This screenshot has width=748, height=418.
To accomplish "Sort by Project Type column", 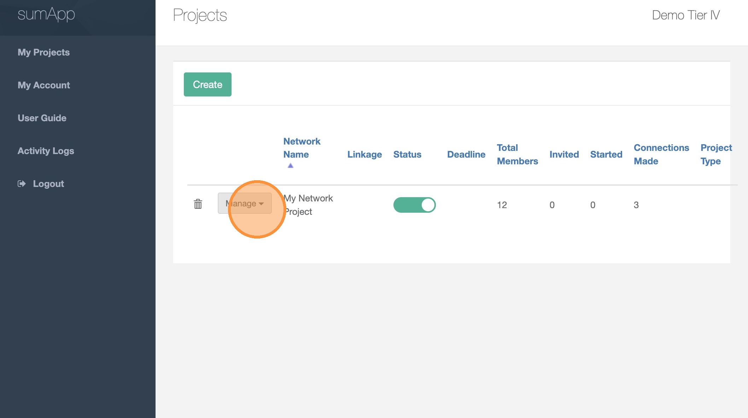I will [x=716, y=154].
